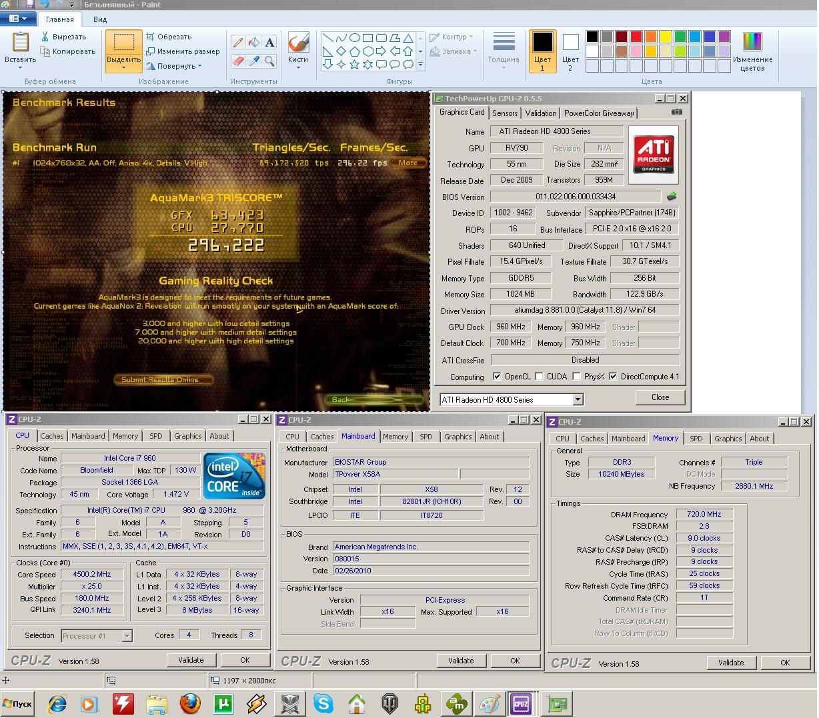Select the Color picker eyedropper tool
The image size is (819, 718).
pos(253,61)
